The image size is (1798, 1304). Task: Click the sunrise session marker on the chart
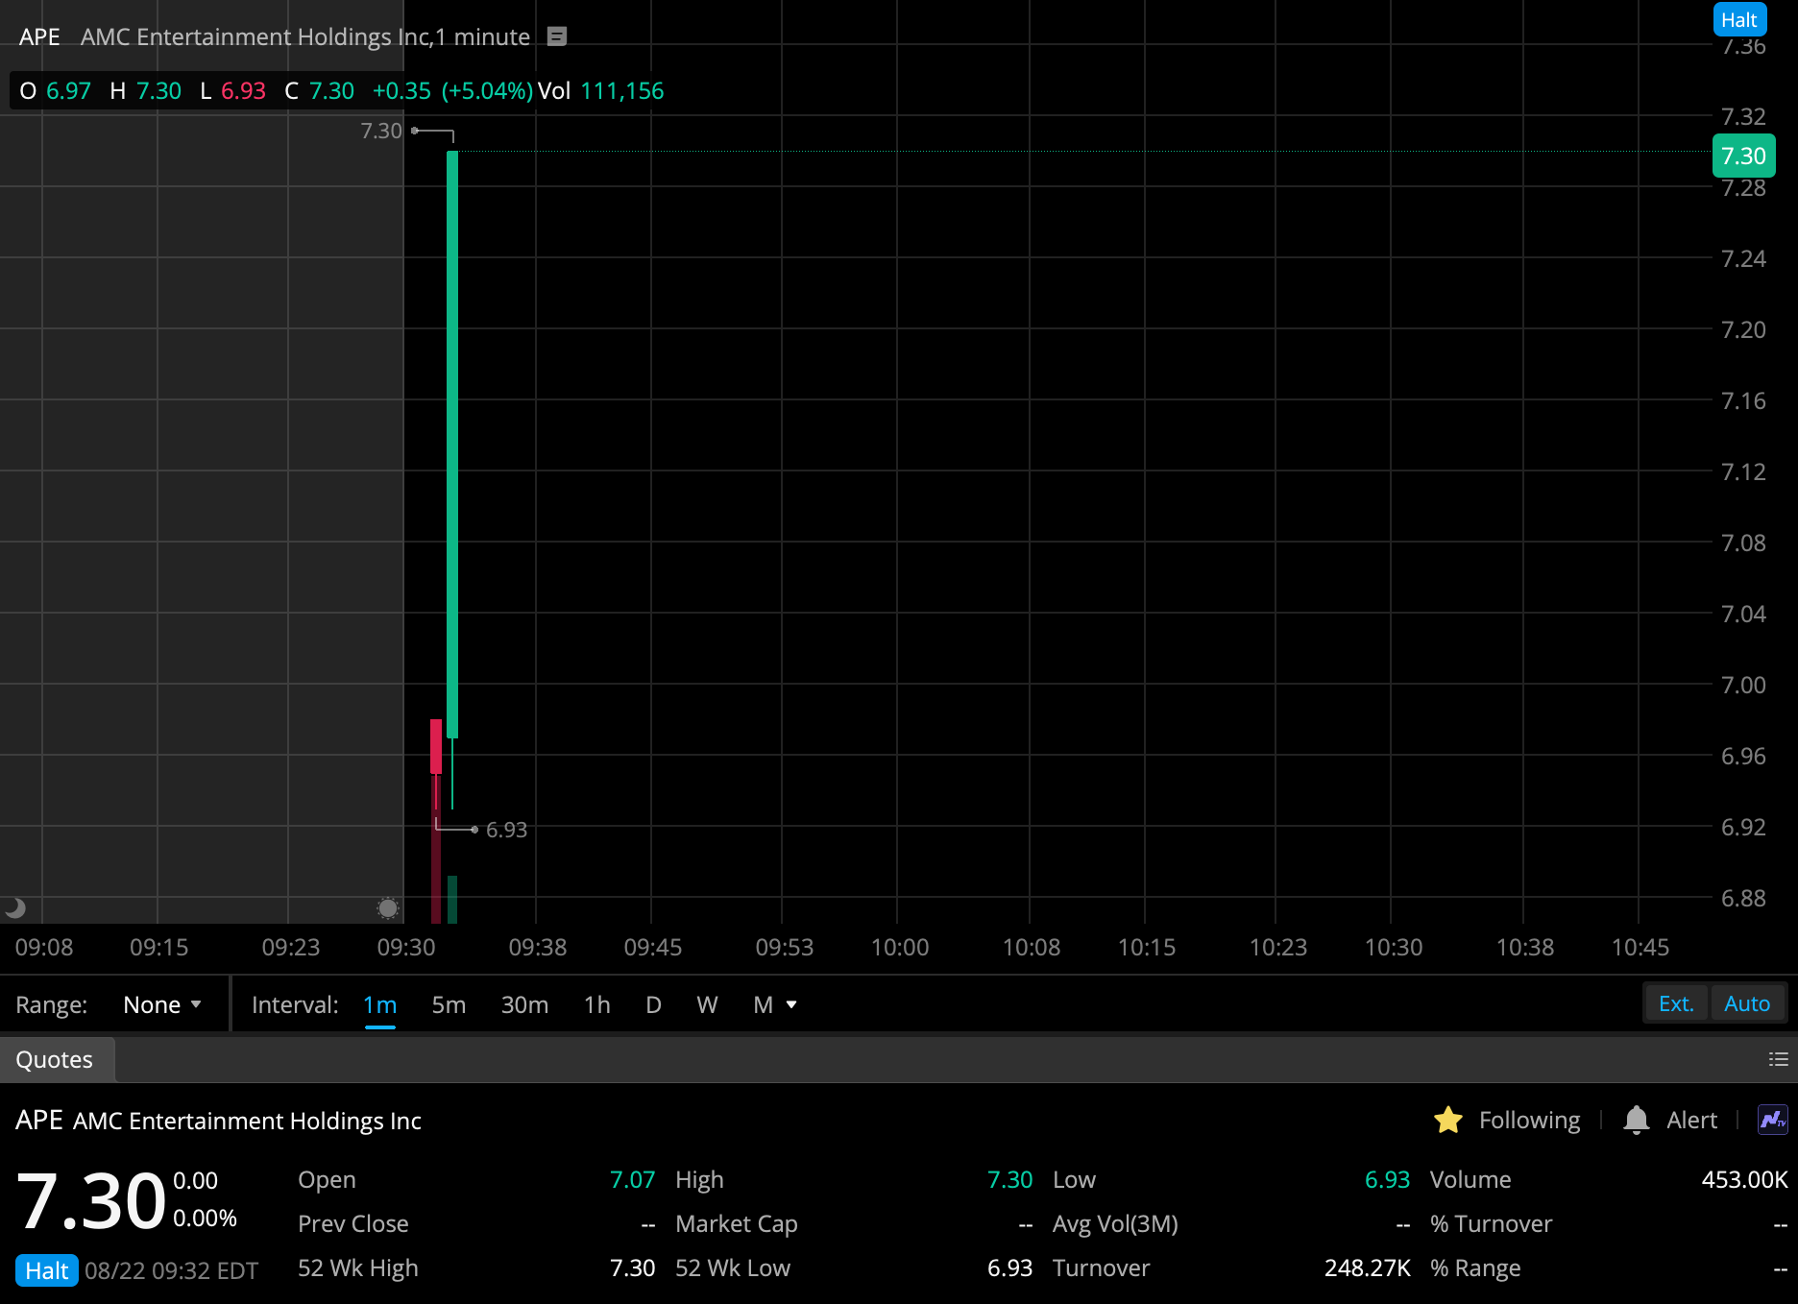click(388, 907)
